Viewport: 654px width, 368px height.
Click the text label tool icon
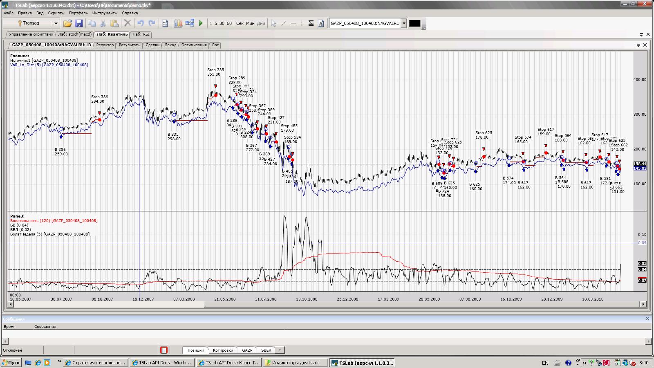tap(321, 23)
